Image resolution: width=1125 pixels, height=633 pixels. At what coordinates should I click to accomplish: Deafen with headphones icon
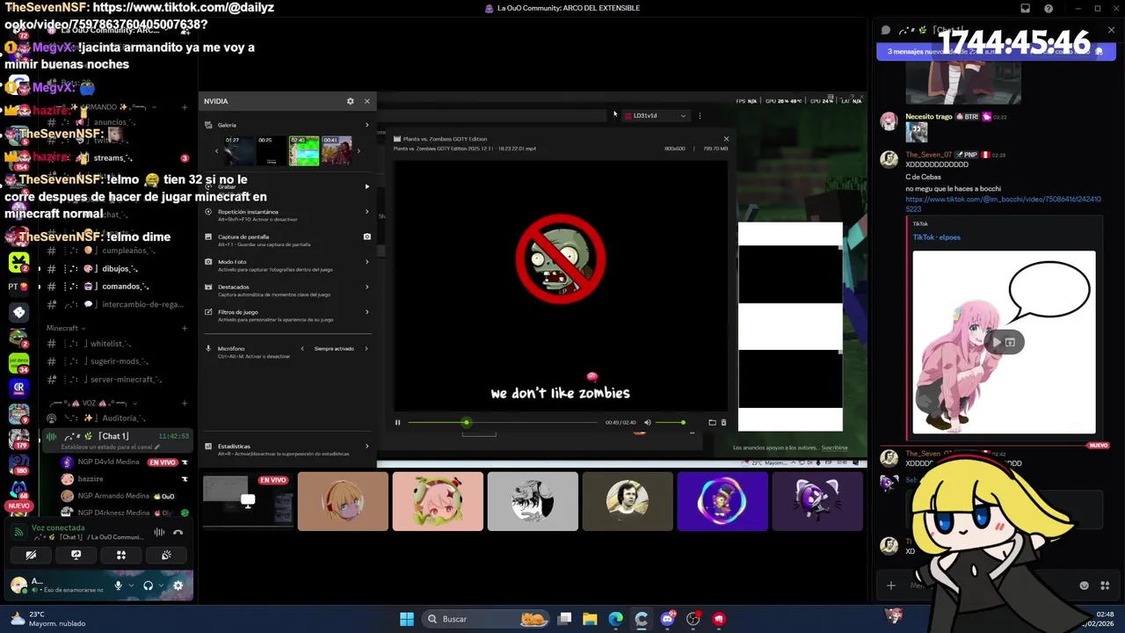(x=148, y=586)
